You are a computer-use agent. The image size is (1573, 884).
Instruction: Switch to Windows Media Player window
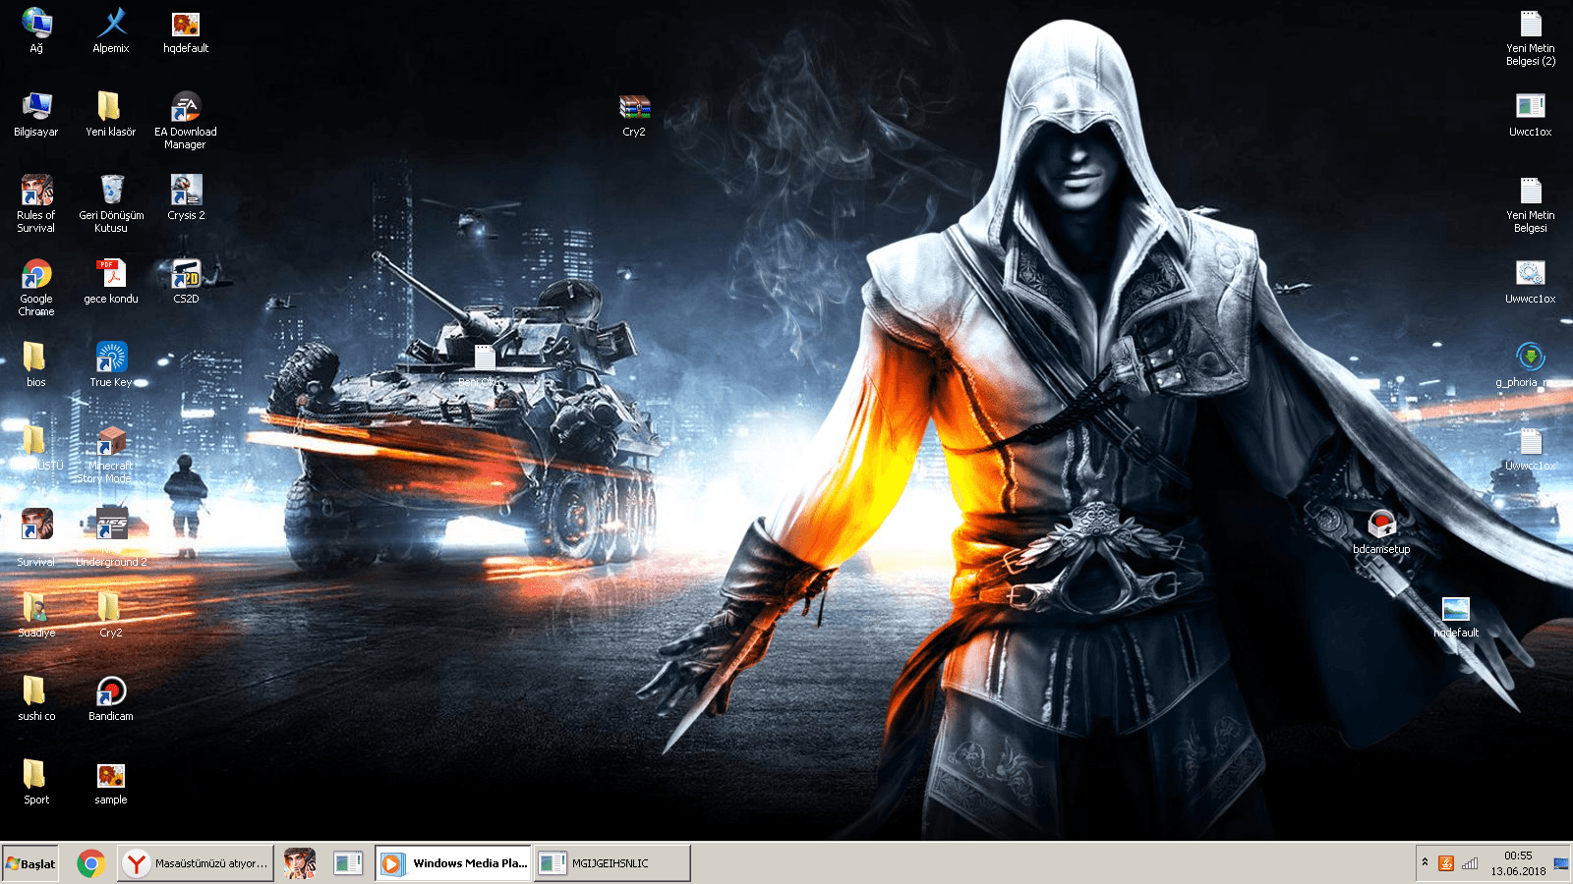point(453,863)
